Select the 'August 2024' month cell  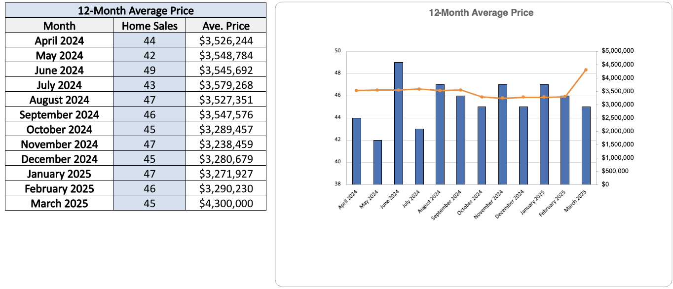(x=59, y=100)
